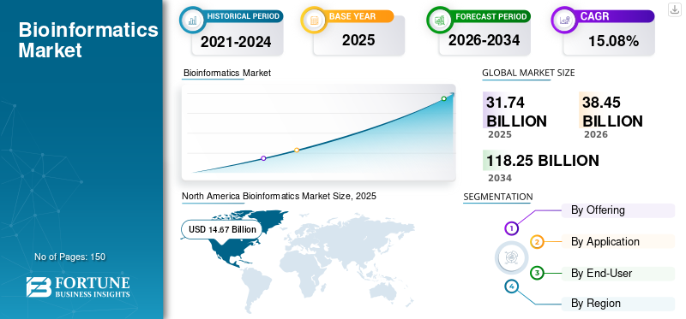Screen dimensions: 686x319
Task: Click the USD 14.67 Billion map label
Action: 222,229
